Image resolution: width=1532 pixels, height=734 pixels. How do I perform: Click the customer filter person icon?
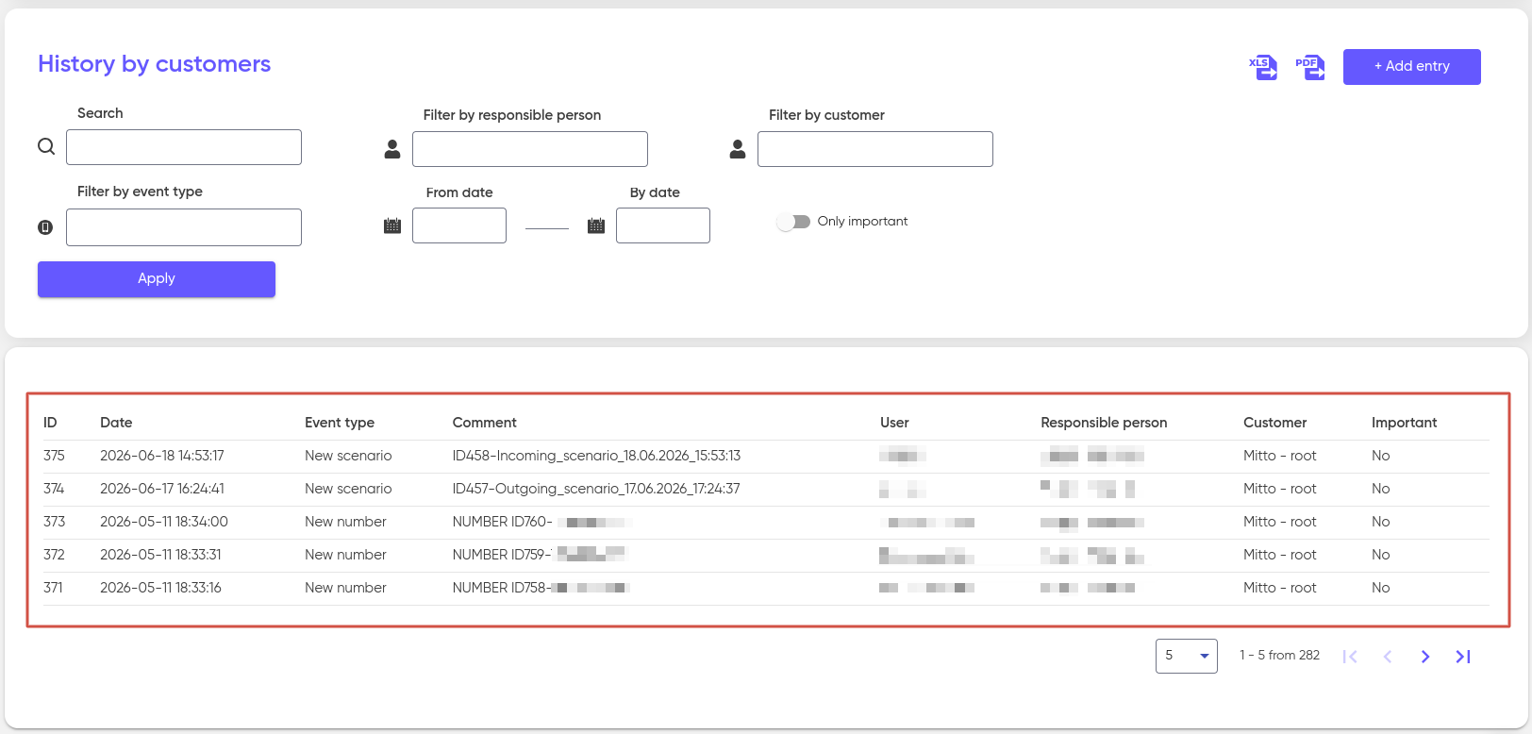(738, 149)
